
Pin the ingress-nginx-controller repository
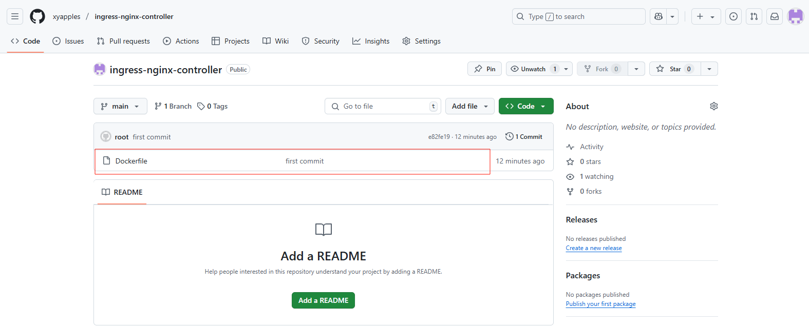pyautogui.click(x=484, y=69)
